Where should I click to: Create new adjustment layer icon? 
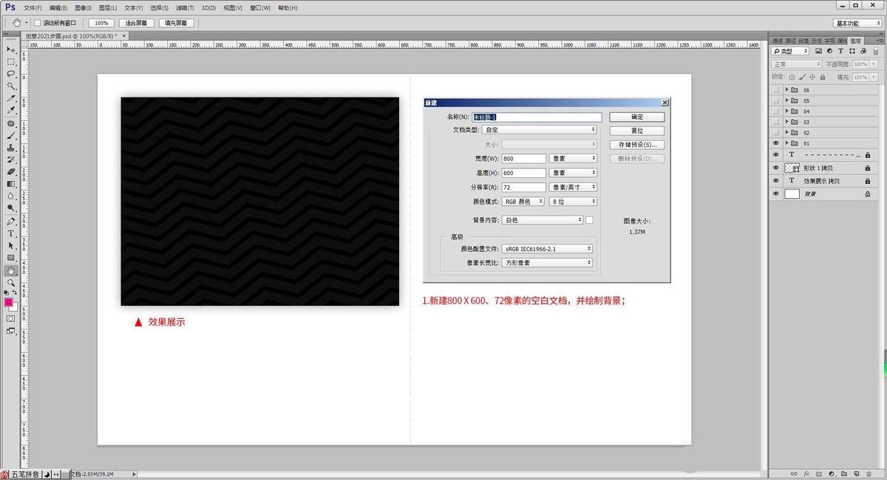point(831,473)
